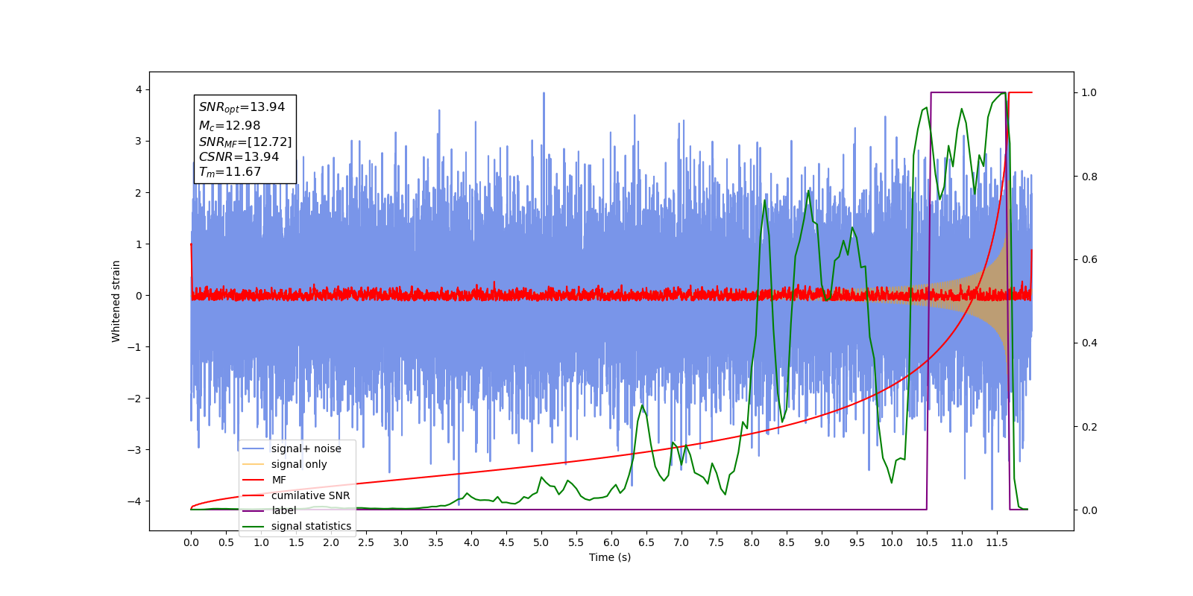The image size is (1193, 596).
Task: Click the left y-axis tick label 3
Action: coord(138,141)
